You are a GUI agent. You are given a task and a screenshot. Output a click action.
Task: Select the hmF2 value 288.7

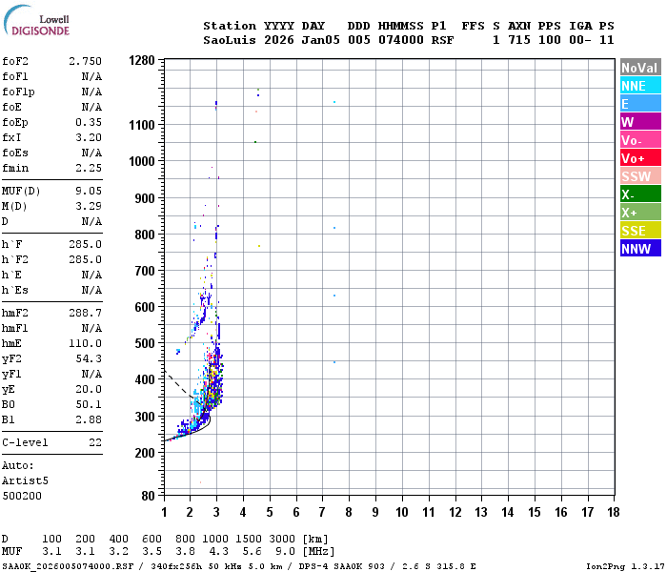click(85, 313)
